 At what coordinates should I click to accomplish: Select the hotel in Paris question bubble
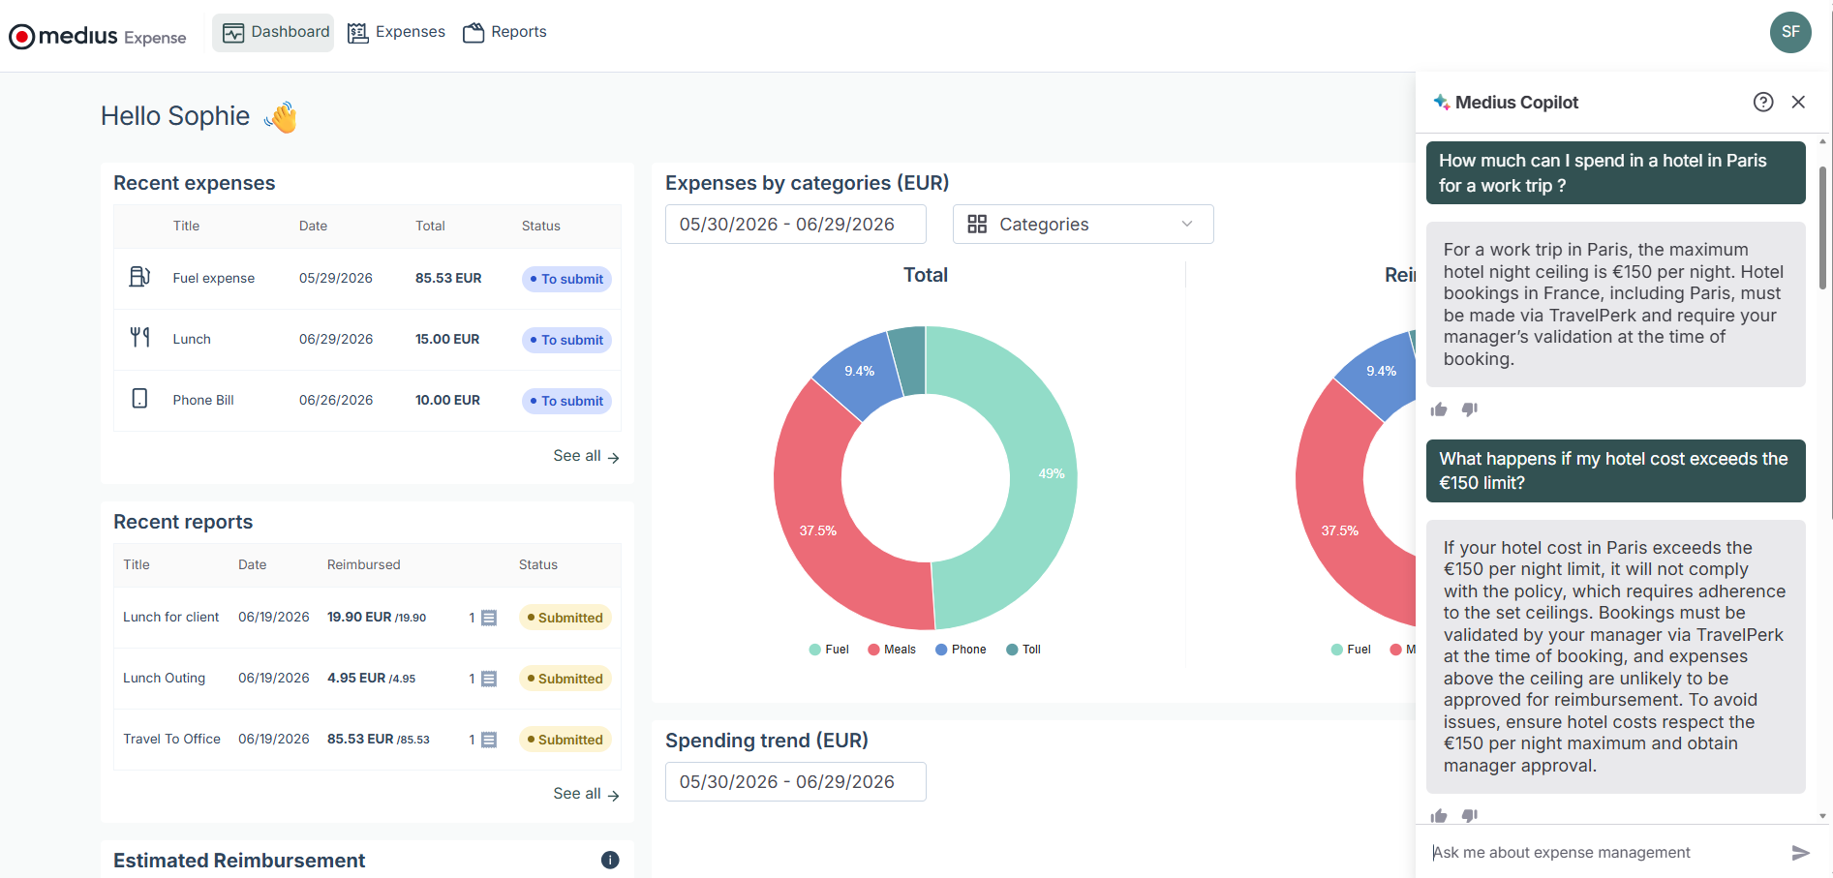tap(1615, 173)
